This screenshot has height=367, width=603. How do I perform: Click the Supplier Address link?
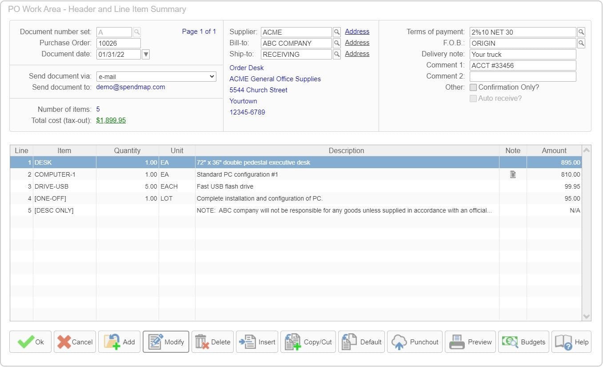point(357,31)
